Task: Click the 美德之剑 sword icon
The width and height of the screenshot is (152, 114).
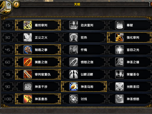Action: click(x=28, y=62)
